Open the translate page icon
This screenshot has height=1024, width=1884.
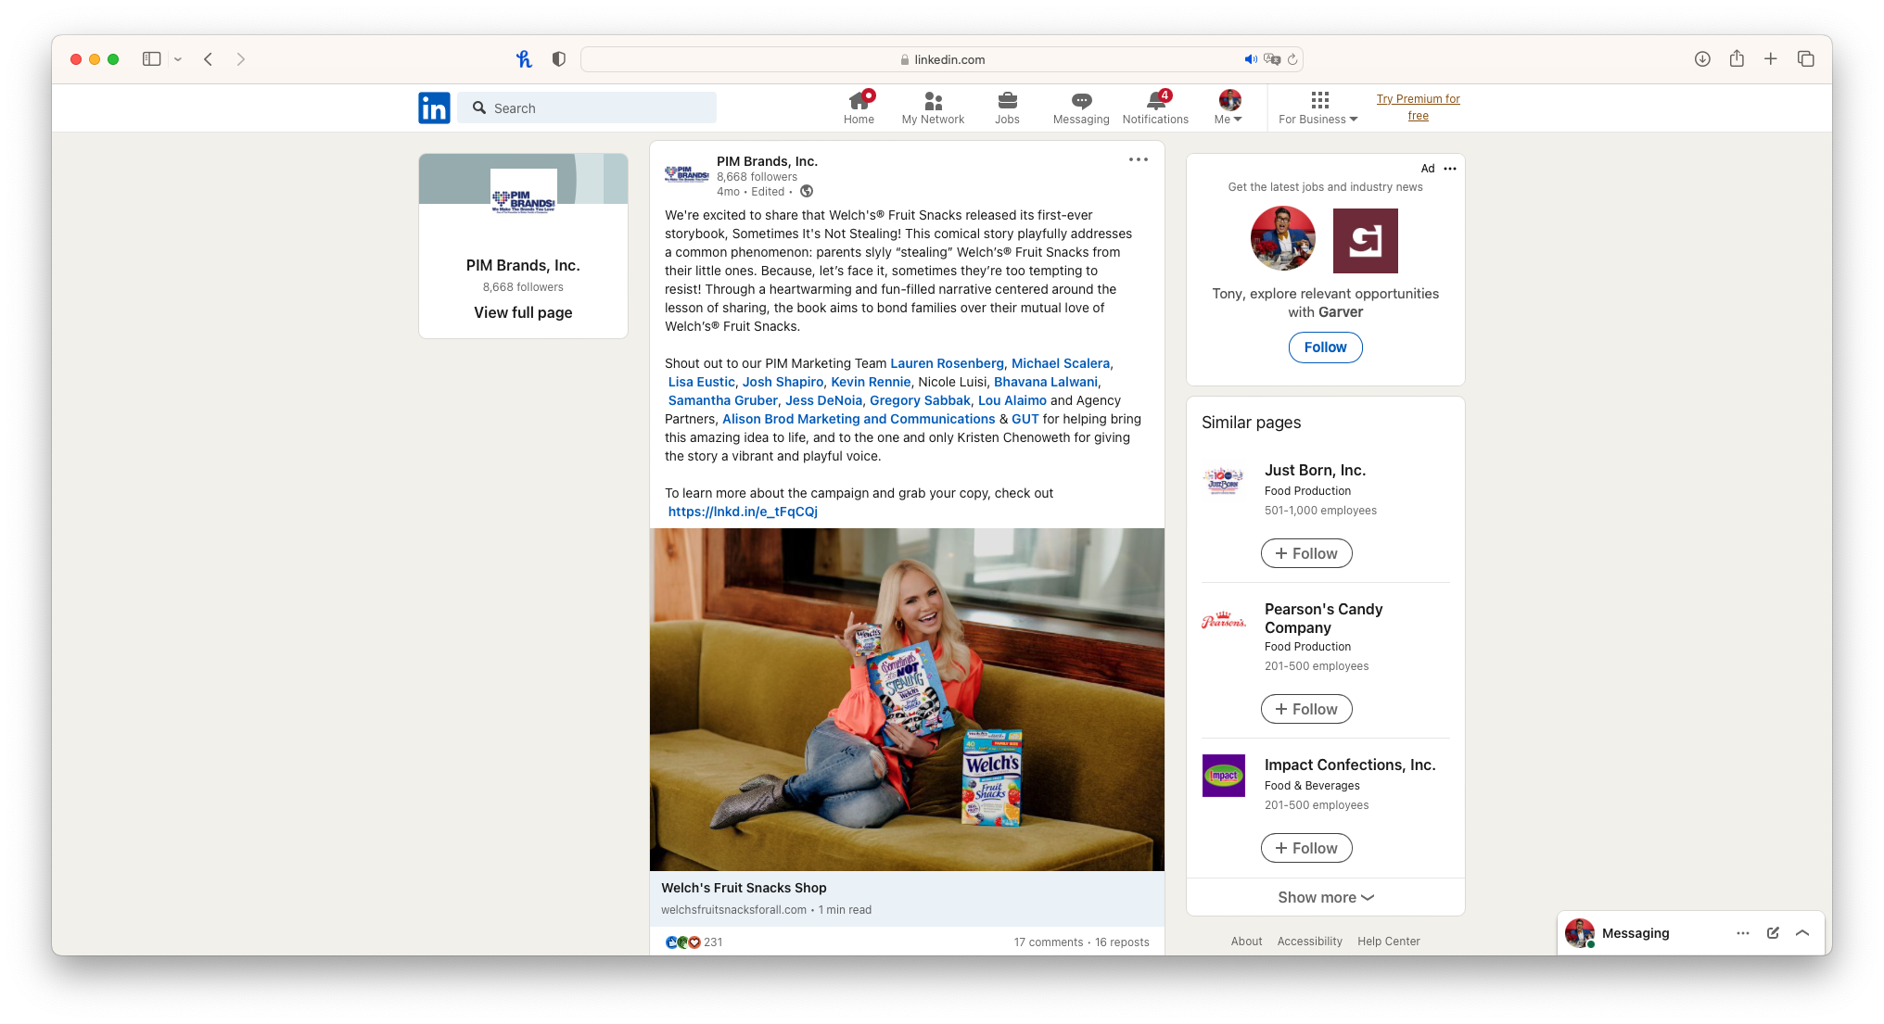(1272, 59)
